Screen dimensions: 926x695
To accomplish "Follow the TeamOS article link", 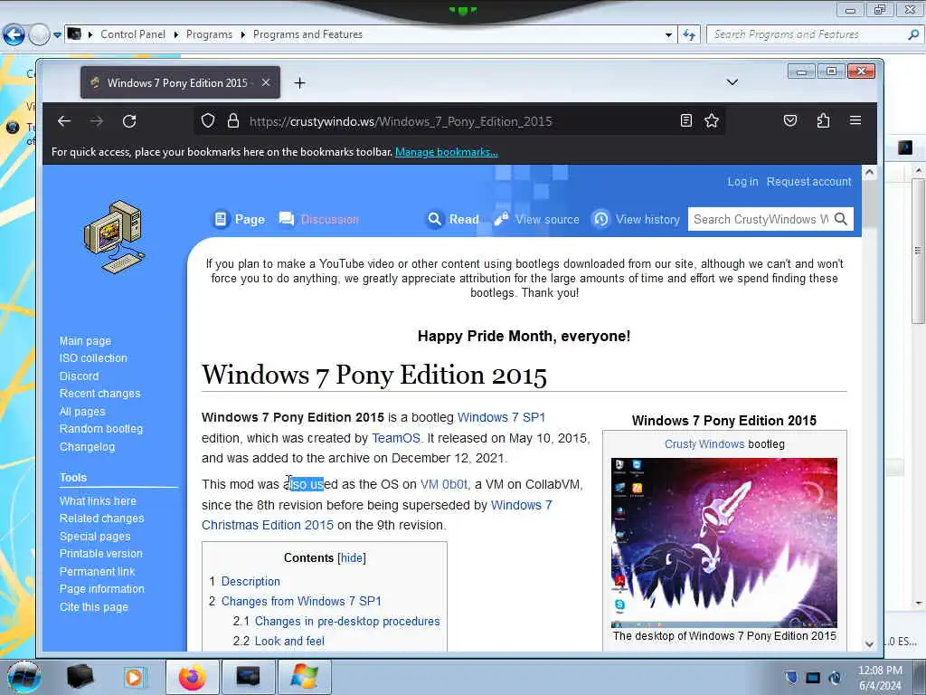I will 396,438.
